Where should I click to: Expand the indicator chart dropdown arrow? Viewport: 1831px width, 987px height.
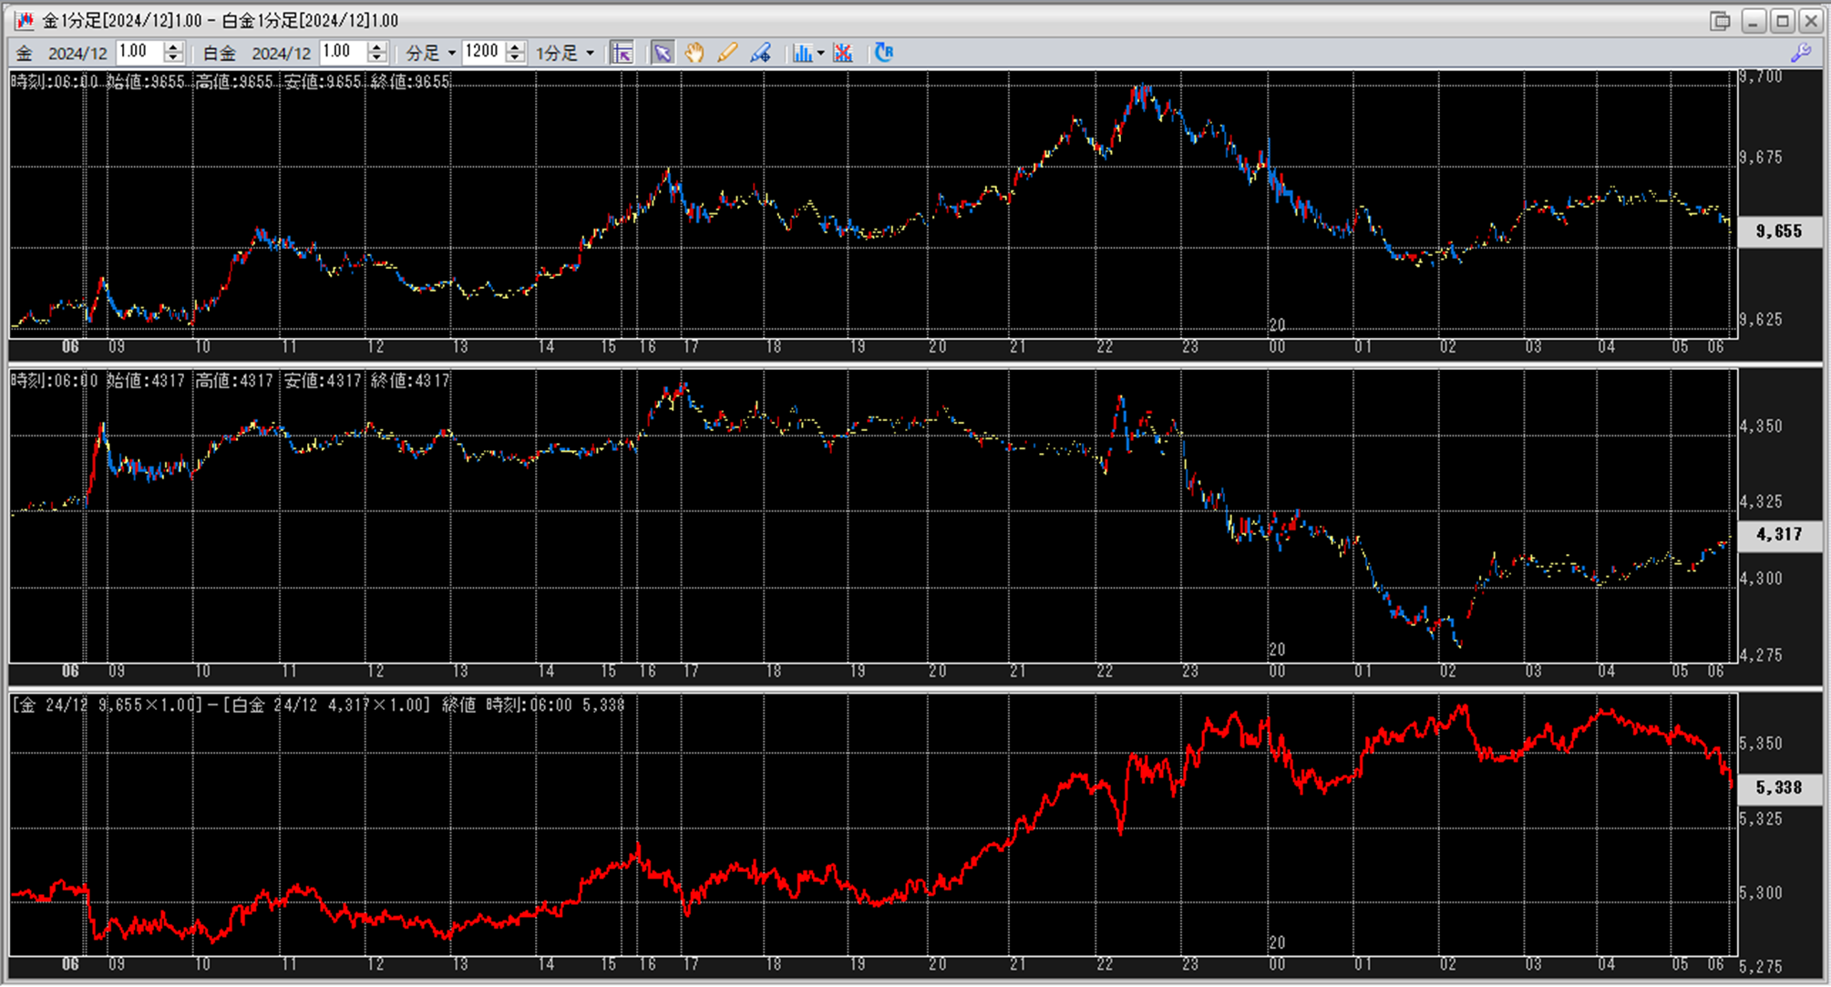pos(820,53)
